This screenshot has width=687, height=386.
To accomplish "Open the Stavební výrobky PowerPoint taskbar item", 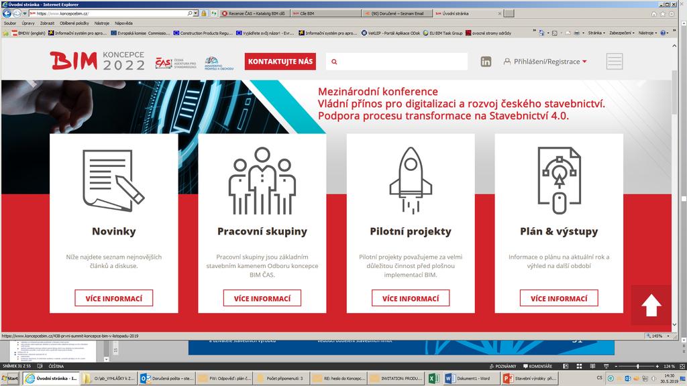I will coord(530,379).
